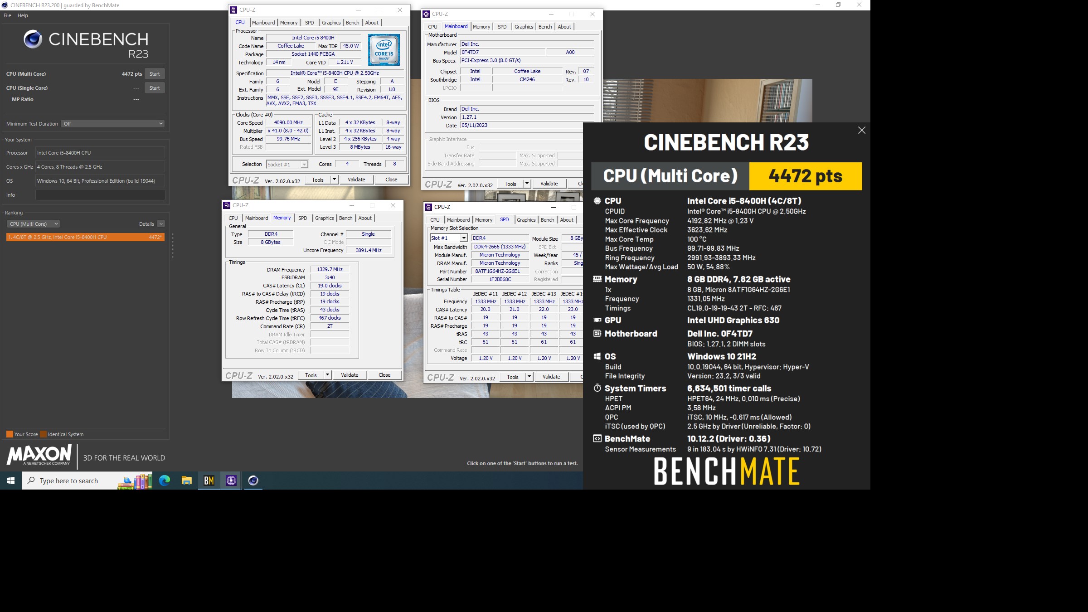The image size is (1088, 612).
Task: Click Cinebench title bar app icon
Action: (5, 5)
